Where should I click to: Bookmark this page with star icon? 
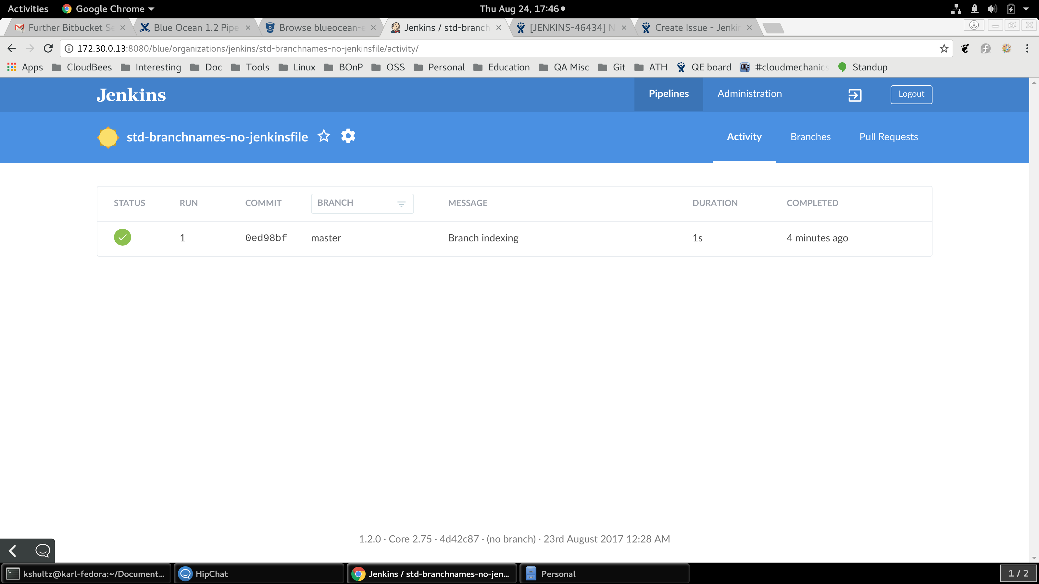(944, 48)
